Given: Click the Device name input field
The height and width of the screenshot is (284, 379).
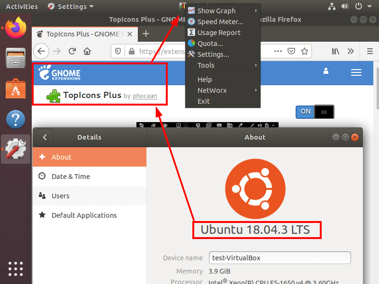Looking at the screenshot, I should point(280,257).
